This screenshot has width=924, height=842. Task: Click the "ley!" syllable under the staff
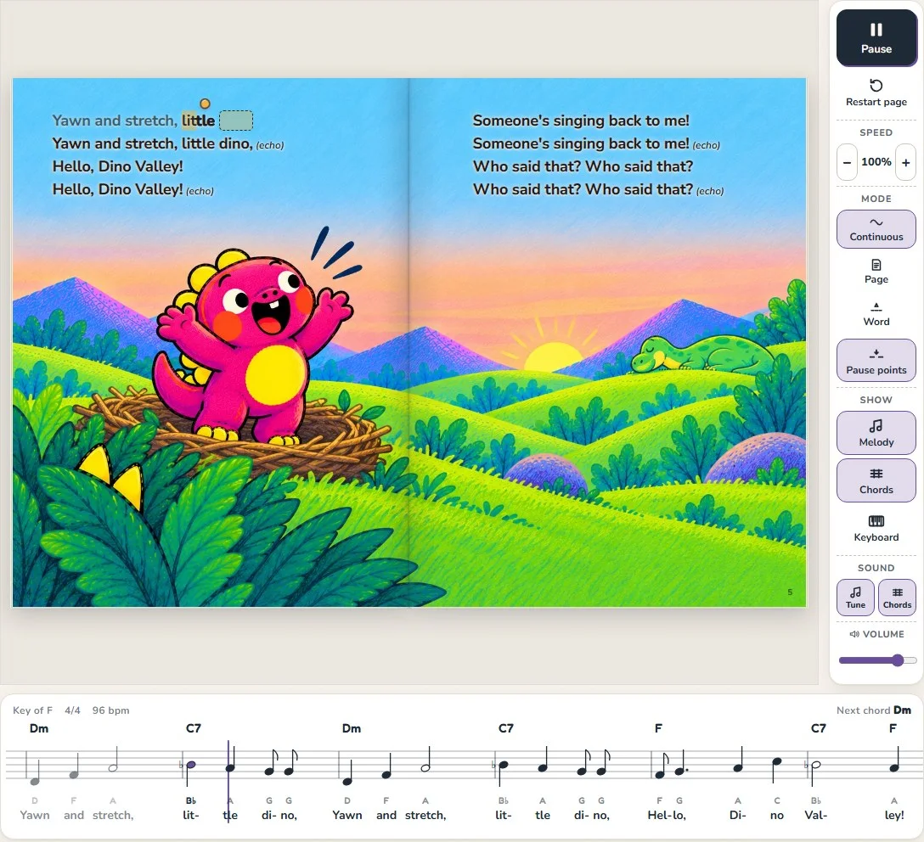pos(894,815)
